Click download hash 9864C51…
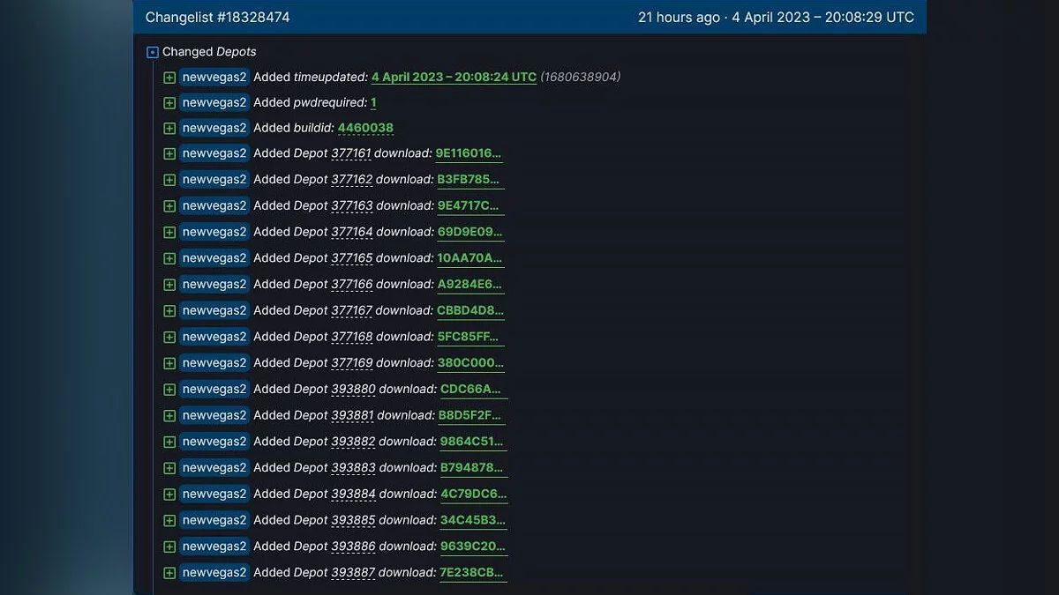The image size is (1059, 595). (x=473, y=441)
